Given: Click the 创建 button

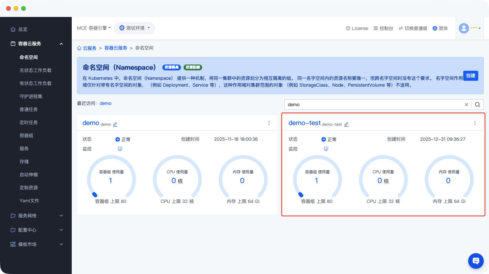Looking at the screenshot, I should click(x=470, y=76).
